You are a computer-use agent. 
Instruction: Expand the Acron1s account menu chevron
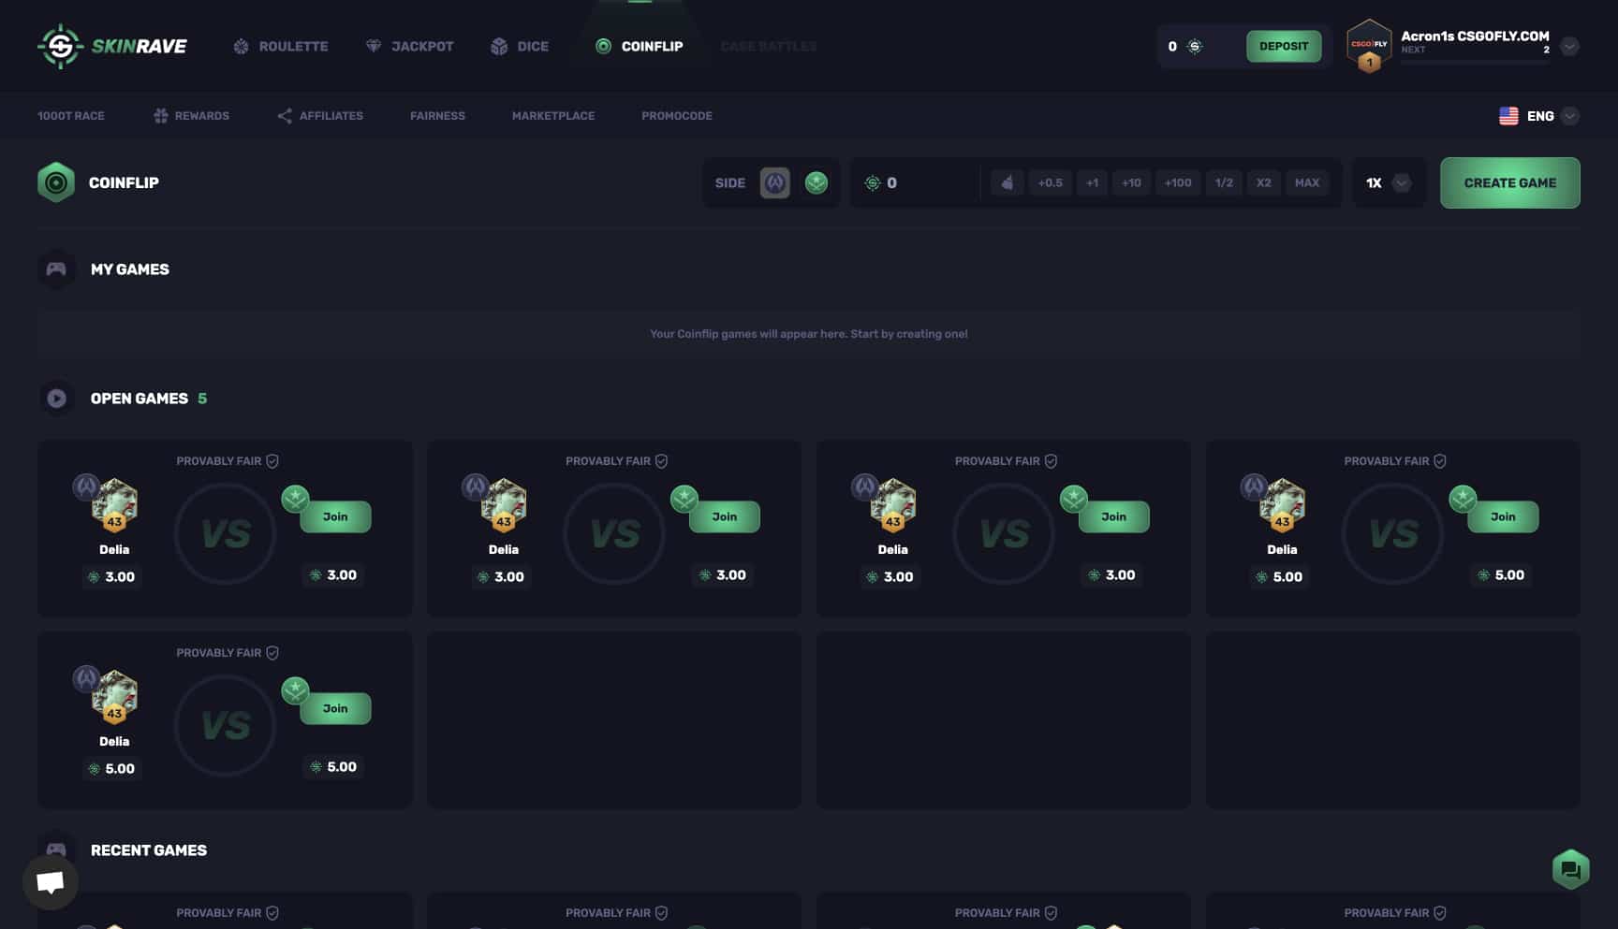tap(1570, 46)
